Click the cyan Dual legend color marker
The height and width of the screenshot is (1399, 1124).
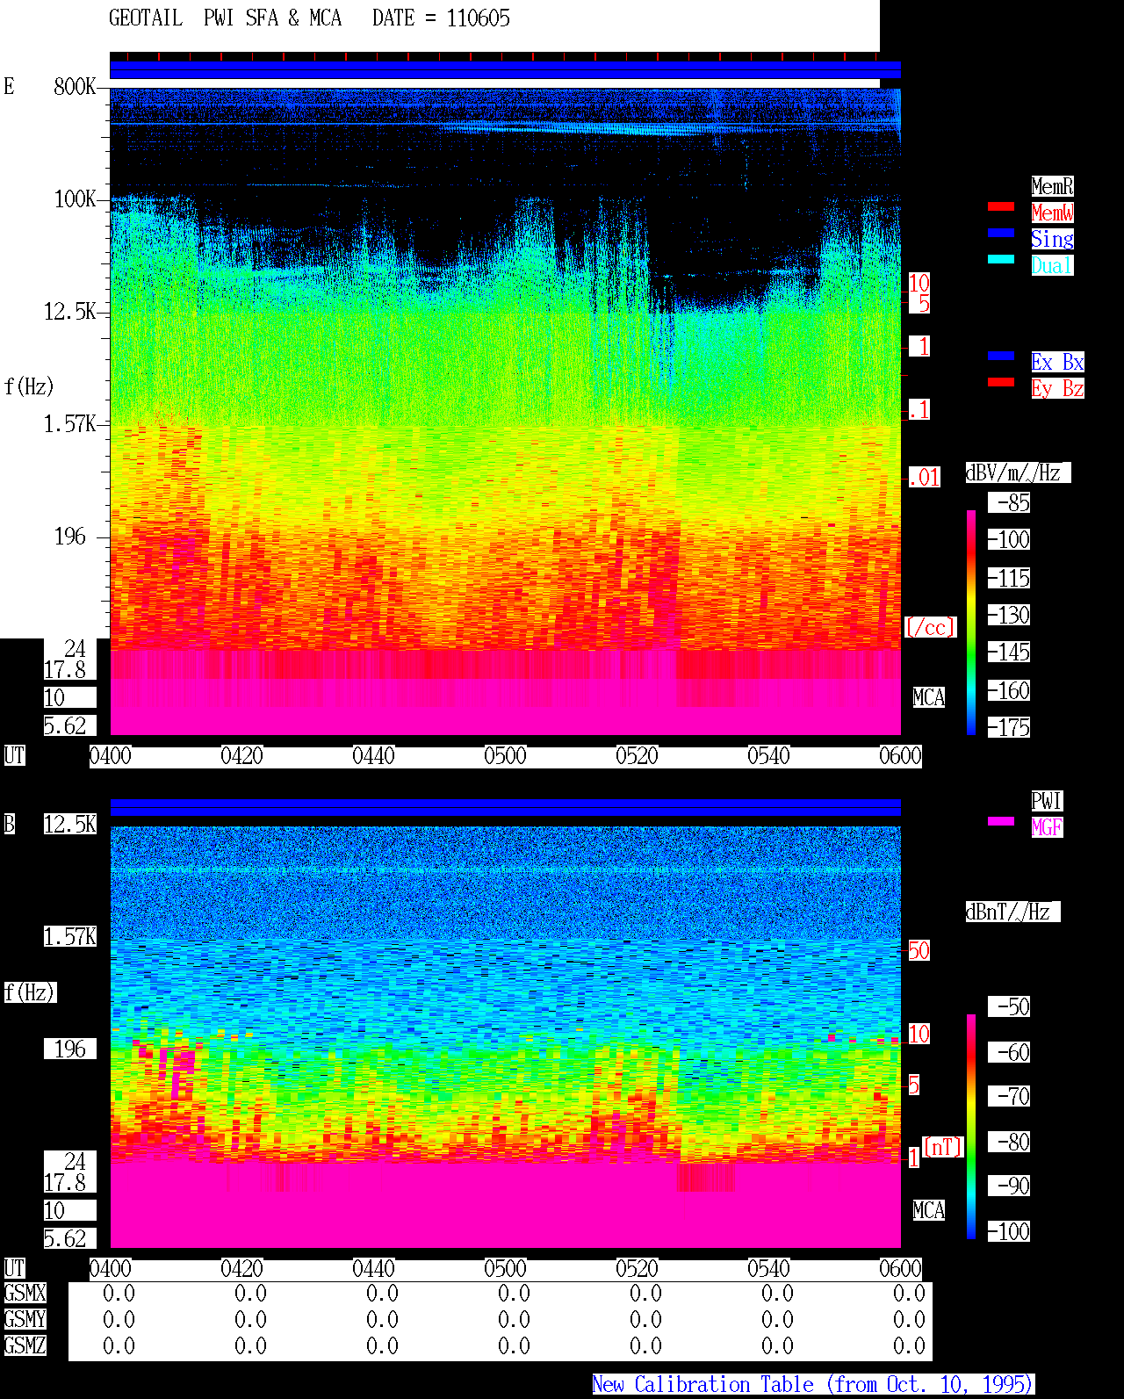[x=1001, y=259]
